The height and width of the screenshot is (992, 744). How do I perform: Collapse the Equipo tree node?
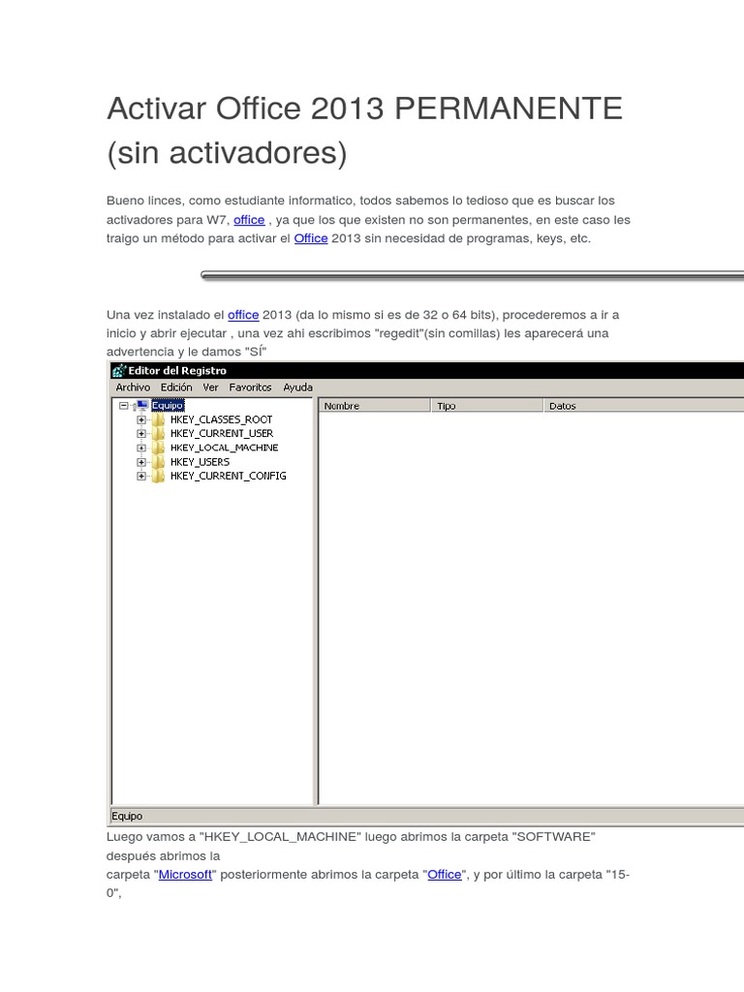coord(124,406)
